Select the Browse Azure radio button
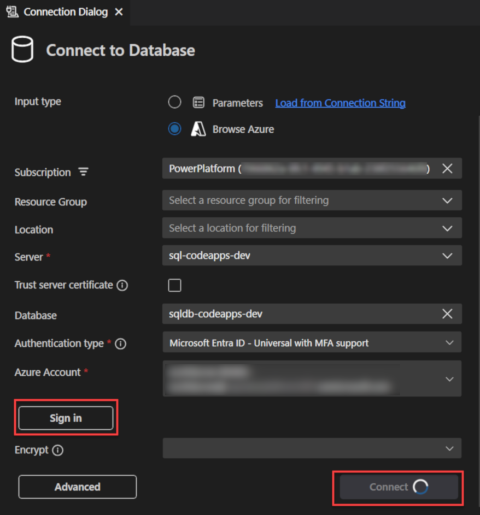480x515 pixels. [x=174, y=129]
